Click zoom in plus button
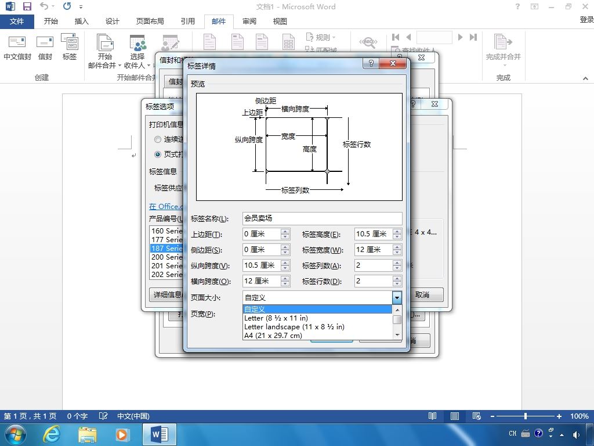The image size is (594, 446). coord(559,416)
